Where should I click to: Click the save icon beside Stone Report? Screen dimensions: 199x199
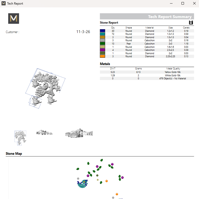pos(191,23)
